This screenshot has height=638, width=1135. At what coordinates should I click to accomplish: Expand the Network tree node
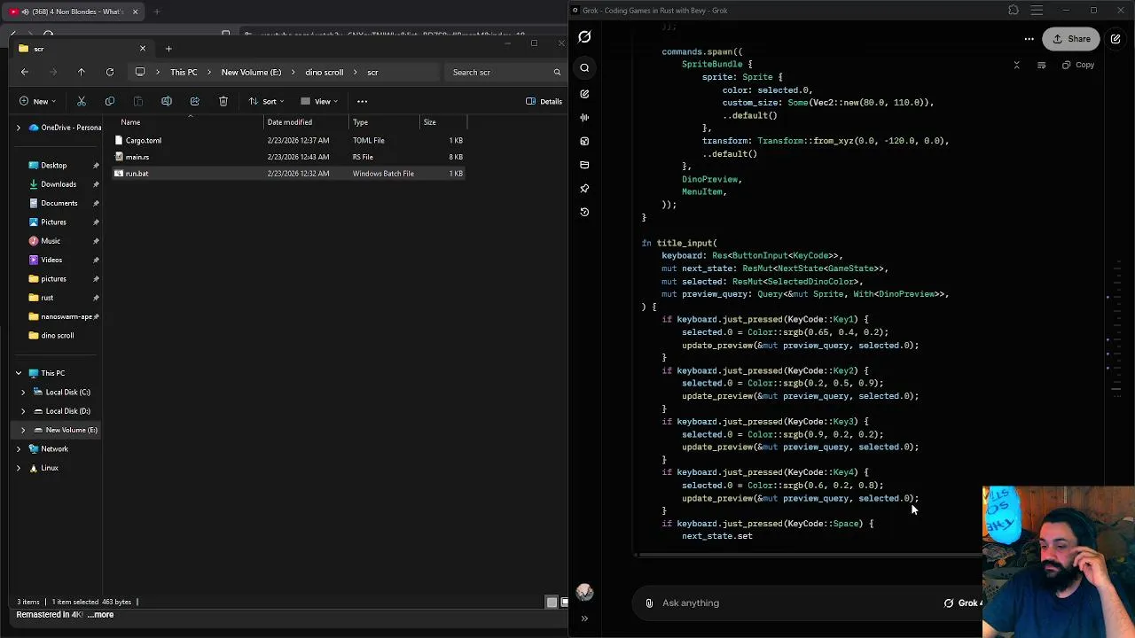[x=18, y=449]
